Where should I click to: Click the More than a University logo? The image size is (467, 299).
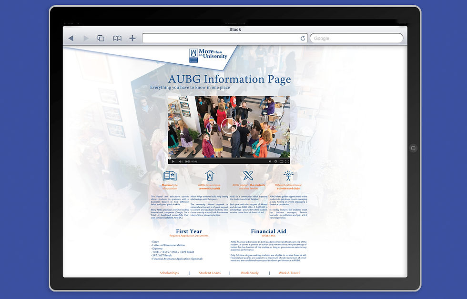pos(209,55)
